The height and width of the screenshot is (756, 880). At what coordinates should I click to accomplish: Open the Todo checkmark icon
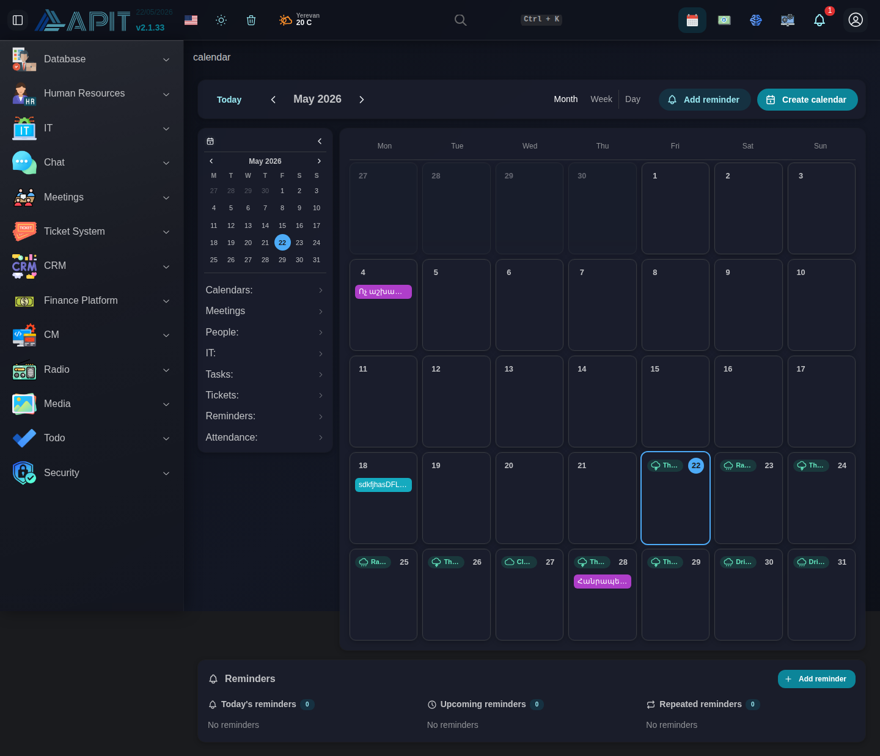[24, 438]
